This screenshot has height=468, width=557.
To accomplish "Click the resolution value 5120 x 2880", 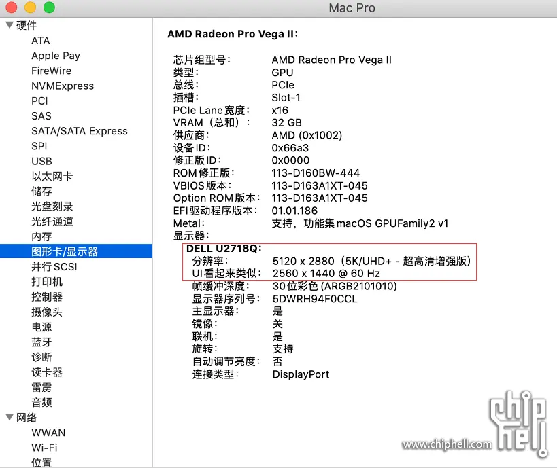I will coord(303,261).
